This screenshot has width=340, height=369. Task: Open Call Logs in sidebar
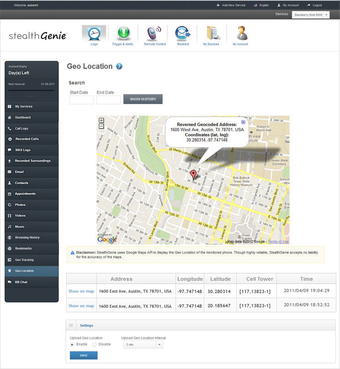32,128
